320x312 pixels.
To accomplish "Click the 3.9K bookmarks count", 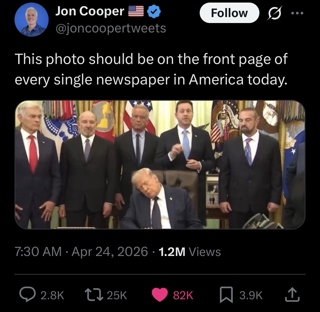I will pyautogui.click(x=251, y=295).
